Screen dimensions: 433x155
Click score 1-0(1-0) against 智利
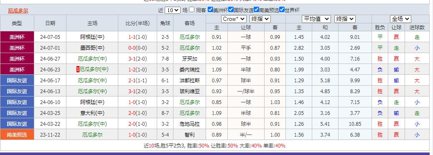click(x=138, y=135)
